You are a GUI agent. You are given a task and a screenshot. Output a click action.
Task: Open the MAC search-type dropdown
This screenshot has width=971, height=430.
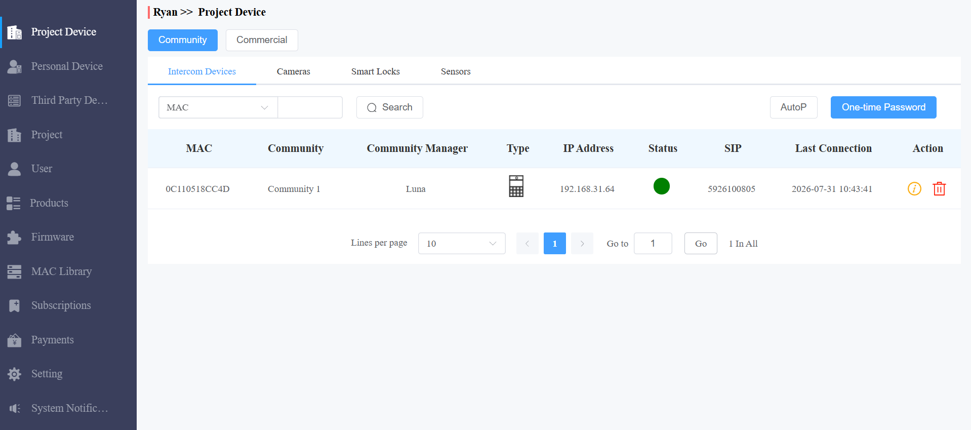click(218, 107)
